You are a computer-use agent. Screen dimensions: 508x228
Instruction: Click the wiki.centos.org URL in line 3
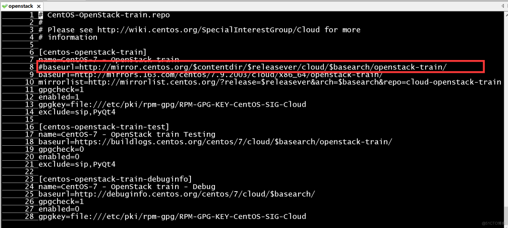[x=208, y=30]
